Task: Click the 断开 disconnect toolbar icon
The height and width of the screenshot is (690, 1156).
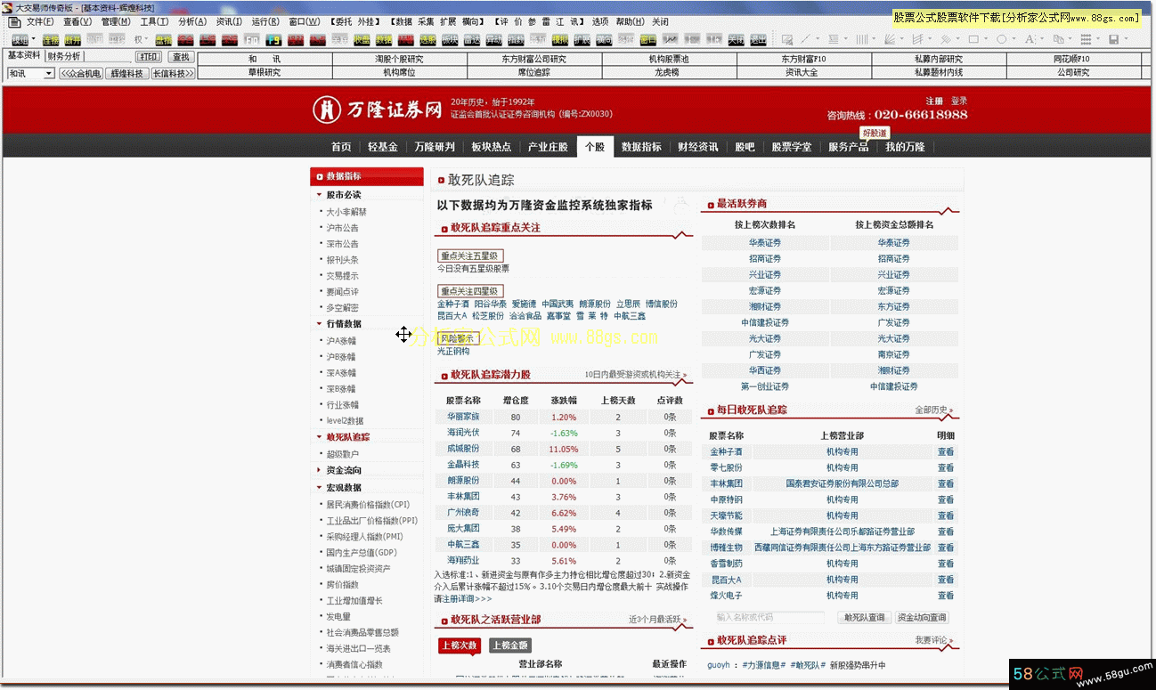Action: pyautogui.click(x=72, y=39)
